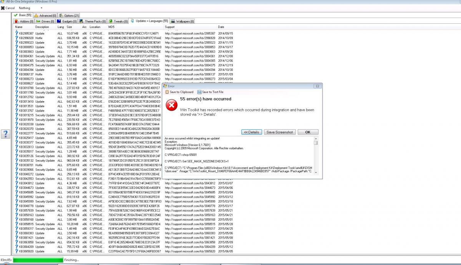461x265 pixels.
Task: Click the green Finishing progress bar
Action: click(x=38, y=260)
